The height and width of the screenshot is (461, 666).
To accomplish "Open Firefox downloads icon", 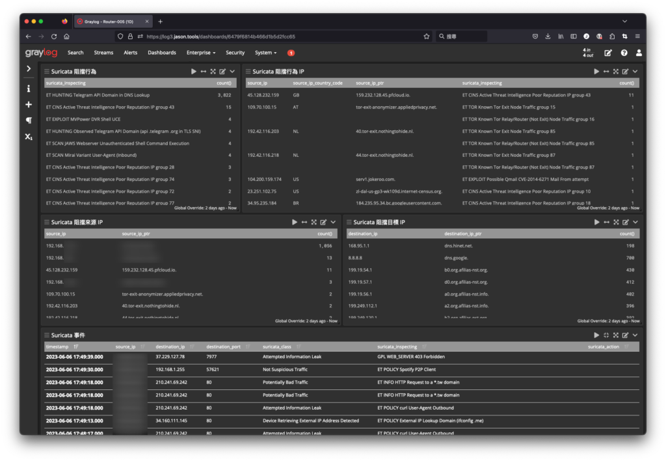I will (548, 36).
